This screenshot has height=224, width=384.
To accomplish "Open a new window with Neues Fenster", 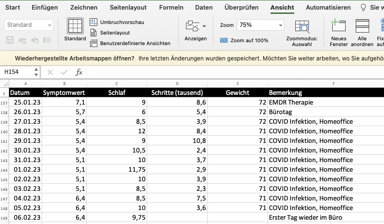I will [338, 26].
